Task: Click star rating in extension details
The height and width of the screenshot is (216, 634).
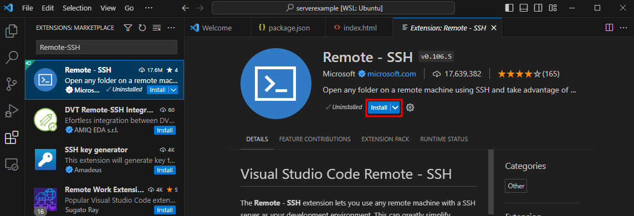Action: point(519,74)
